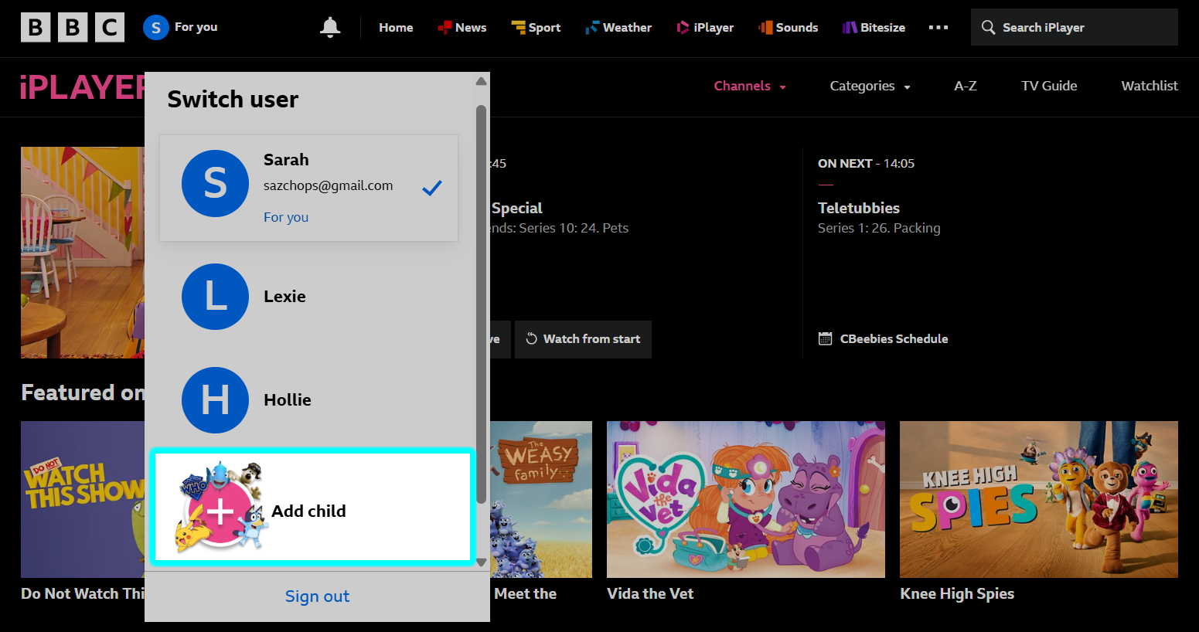Click the blue checkmark next to Sarah

pos(432,187)
